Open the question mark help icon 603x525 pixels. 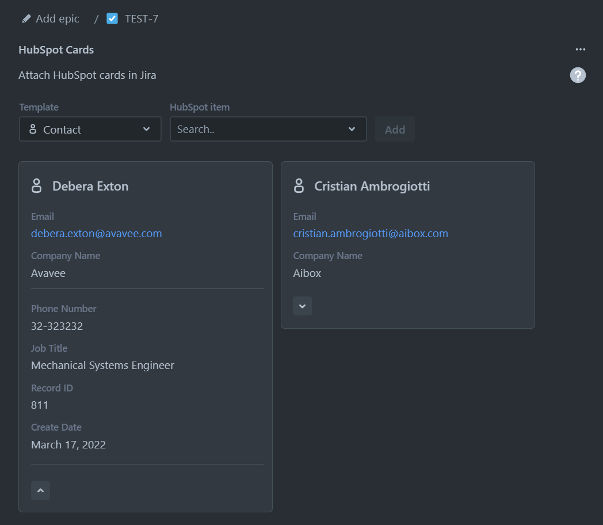578,75
